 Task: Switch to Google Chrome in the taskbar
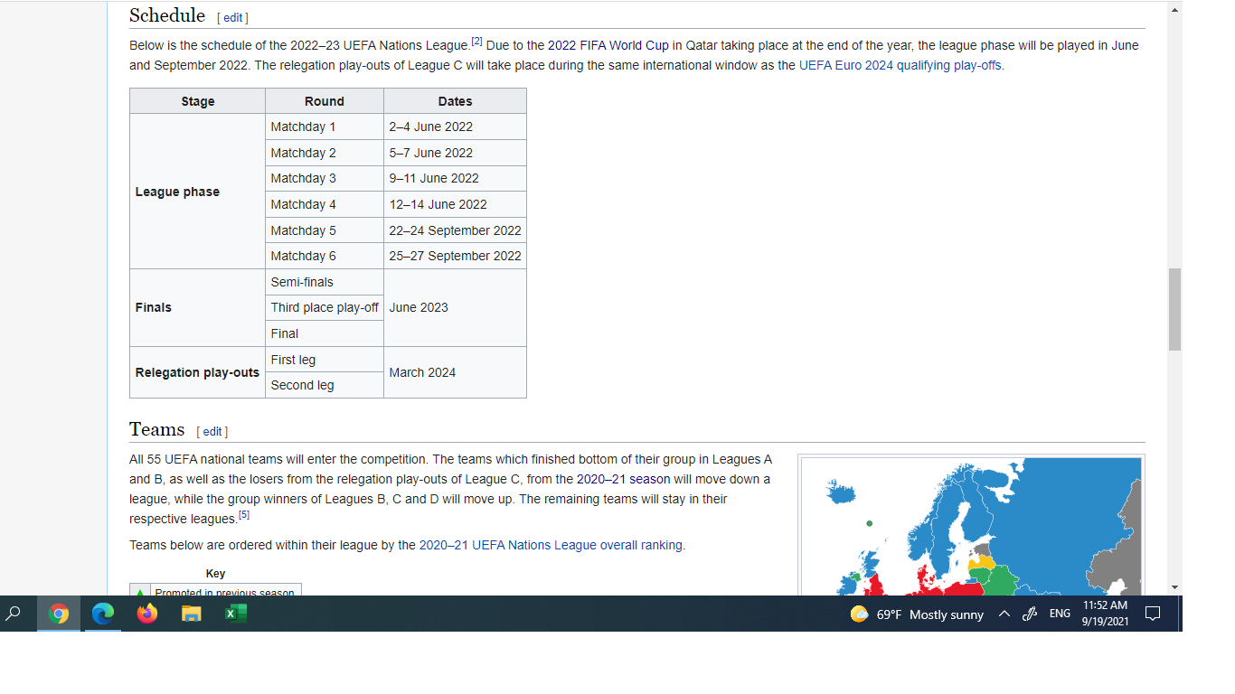59,614
